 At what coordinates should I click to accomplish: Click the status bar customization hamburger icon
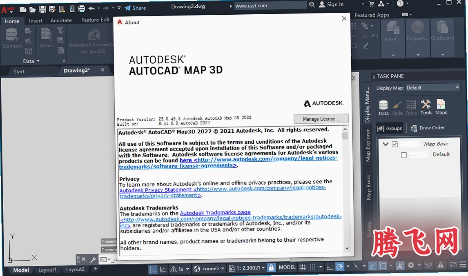pos(463,264)
